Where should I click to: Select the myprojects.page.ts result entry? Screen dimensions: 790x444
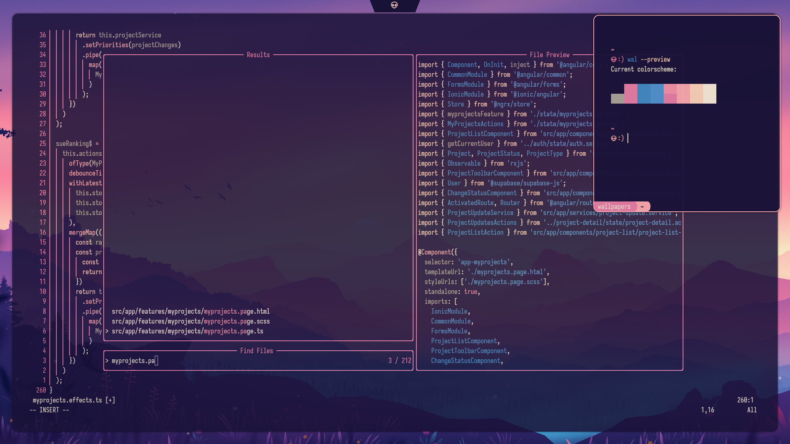(187, 331)
